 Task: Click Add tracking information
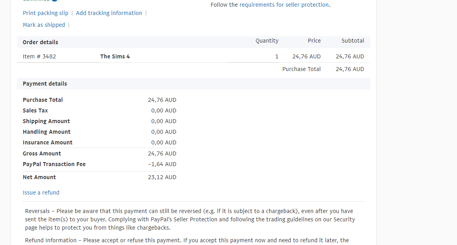[x=109, y=13]
